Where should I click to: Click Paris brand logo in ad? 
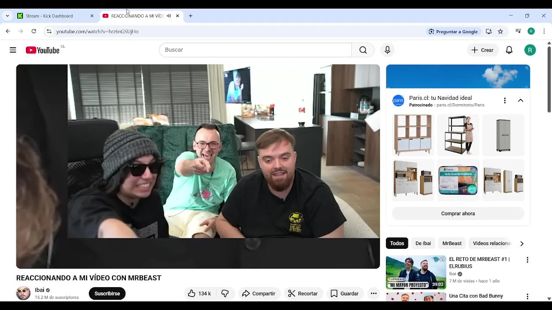point(398,101)
